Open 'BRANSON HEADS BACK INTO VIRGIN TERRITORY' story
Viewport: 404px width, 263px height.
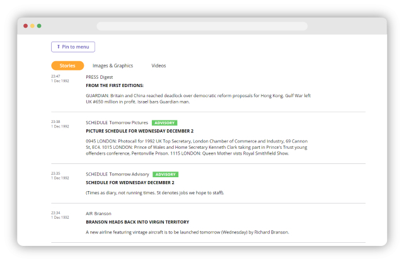point(136,222)
